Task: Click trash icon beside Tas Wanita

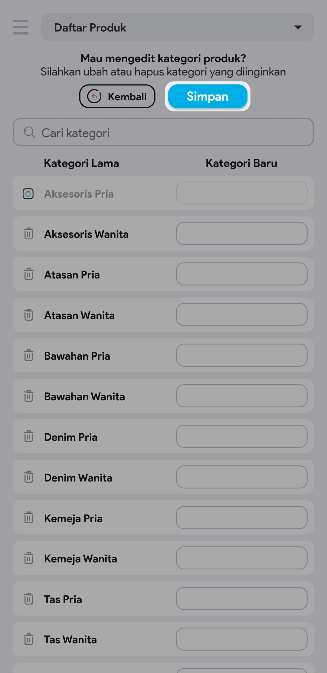Action: click(29, 639)
